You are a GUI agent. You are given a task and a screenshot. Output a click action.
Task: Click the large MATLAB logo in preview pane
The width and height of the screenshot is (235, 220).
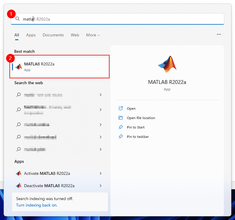pyautogui.click(x=167, y=64)
